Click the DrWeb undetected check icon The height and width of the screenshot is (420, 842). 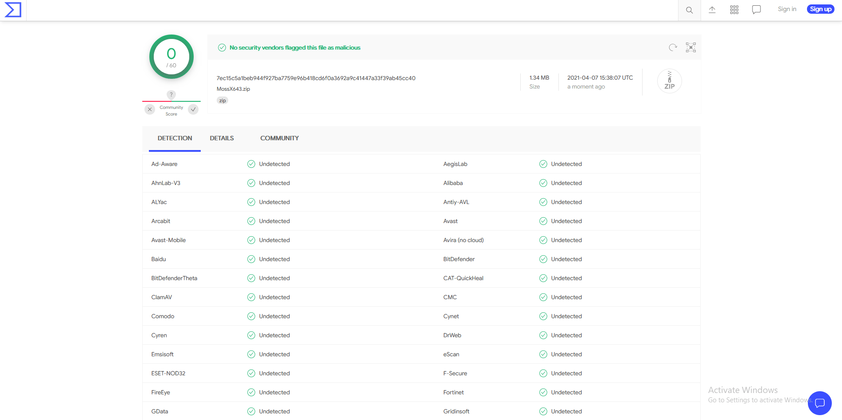point(543,335)
